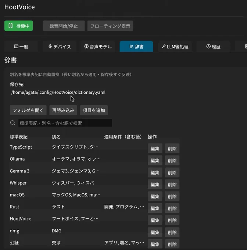Click the macOS cell

pos(17,195)
